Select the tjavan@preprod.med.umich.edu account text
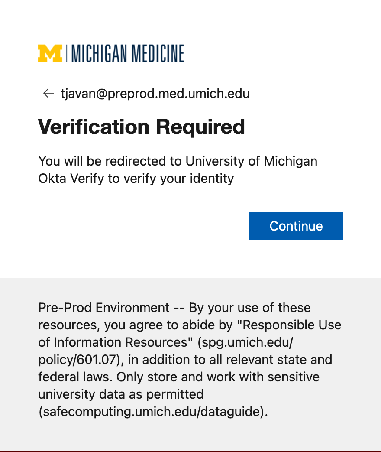The image size is (381, 452). coord(155,93)
